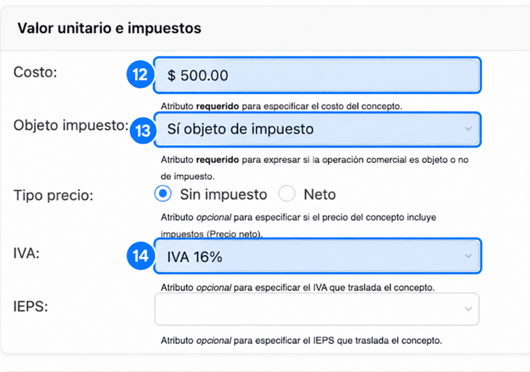Screen dimensions: 530x372
Task: Click the IEPS field label
Action: click(x=31, y=306)
